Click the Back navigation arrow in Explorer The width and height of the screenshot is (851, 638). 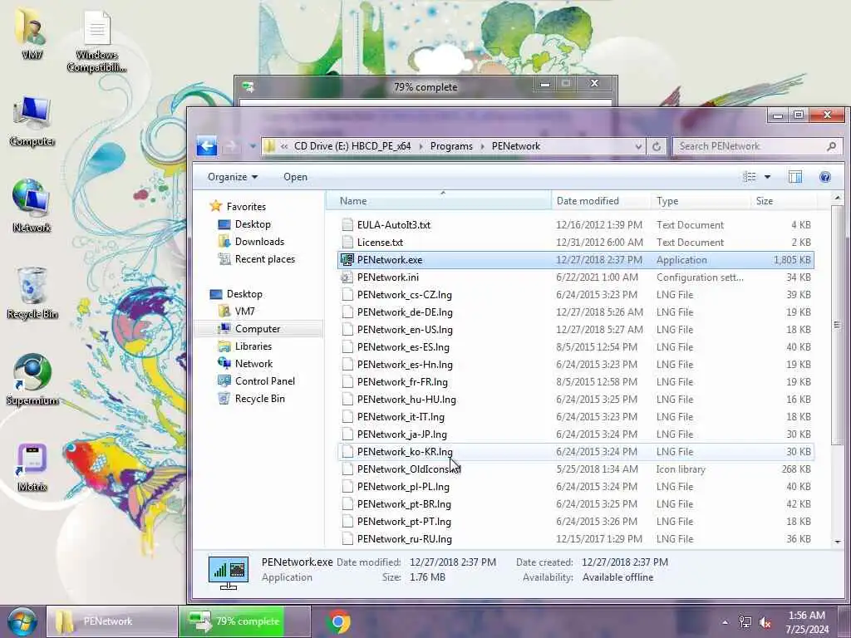(207, 146)
